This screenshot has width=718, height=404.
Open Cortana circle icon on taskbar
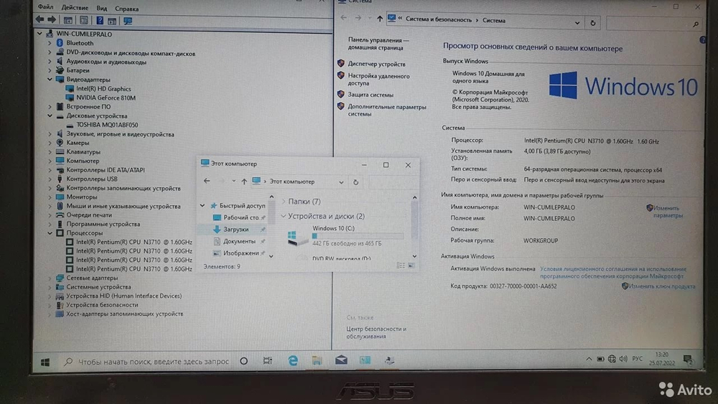tap(244, 361)
